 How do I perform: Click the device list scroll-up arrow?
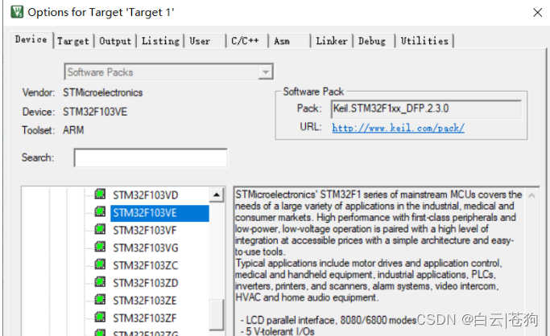click(x=217, y=195)
